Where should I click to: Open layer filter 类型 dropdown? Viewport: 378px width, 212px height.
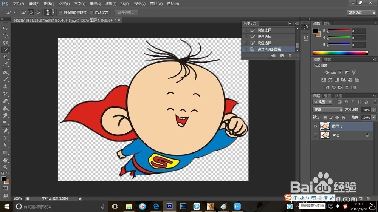point(322,102)
